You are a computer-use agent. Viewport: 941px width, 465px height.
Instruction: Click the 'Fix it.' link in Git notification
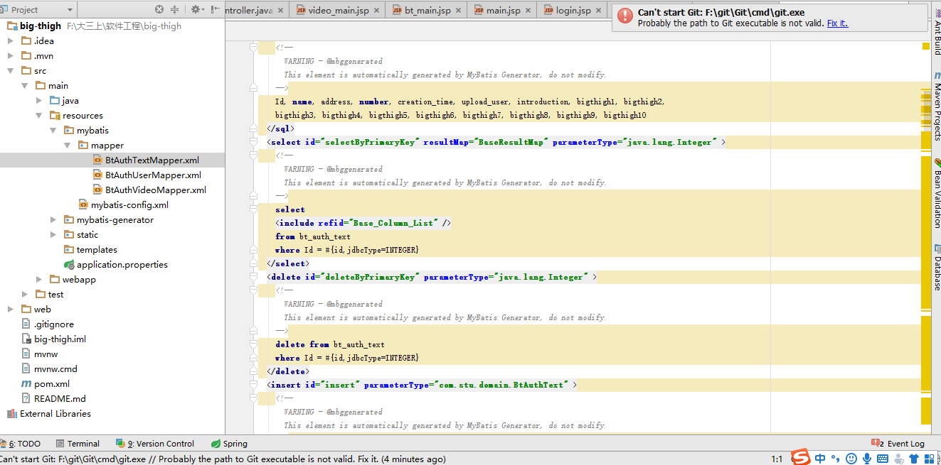click(x=837, y=23)
